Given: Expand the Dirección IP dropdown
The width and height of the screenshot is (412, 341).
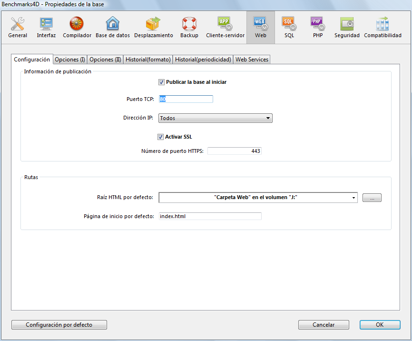Looking at the screenshot, I should click(216, 118).
